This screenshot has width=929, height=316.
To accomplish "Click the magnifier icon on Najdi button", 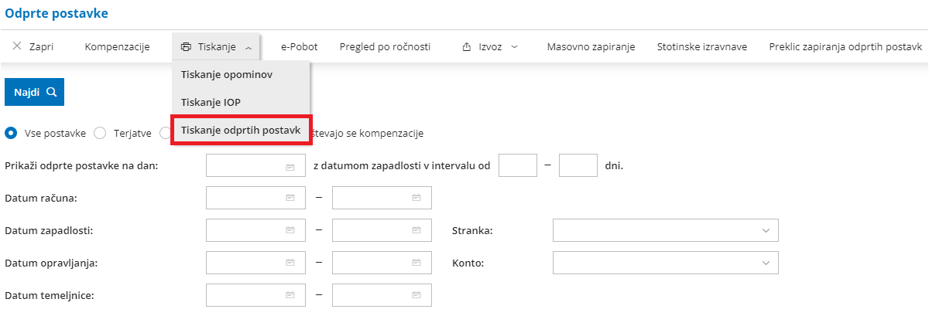I will (51, 92).
